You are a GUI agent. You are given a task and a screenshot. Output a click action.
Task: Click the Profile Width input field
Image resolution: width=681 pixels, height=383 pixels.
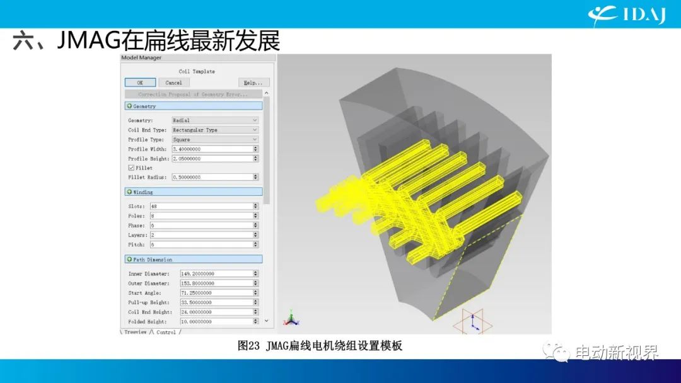click(212, 149)
